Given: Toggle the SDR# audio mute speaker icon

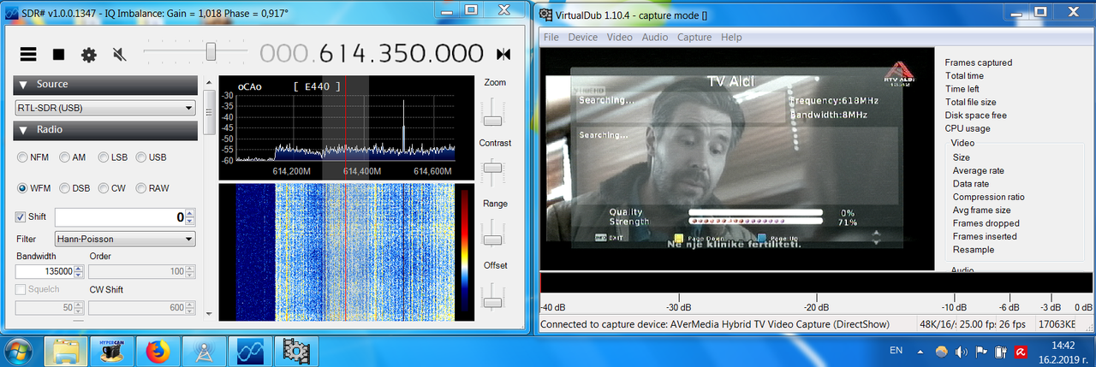Looking at the screenshot, I should [120, 54].
